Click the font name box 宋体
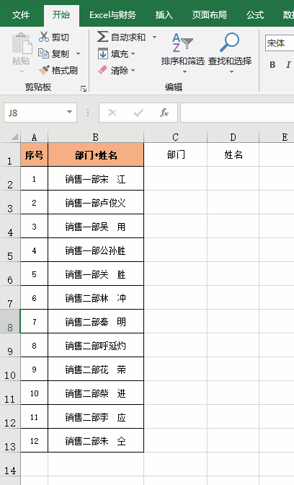294x485 pixels. pos(279,43)
